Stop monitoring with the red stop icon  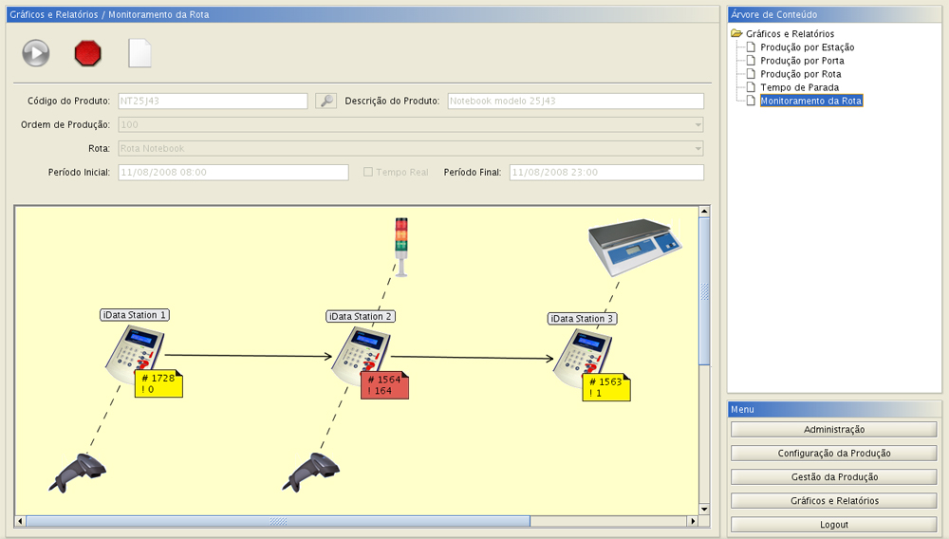coord(87,53)
